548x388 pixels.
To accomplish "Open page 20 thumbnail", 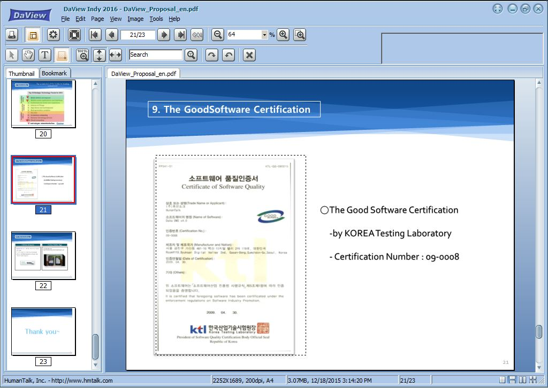I will [x=43, y=104].
